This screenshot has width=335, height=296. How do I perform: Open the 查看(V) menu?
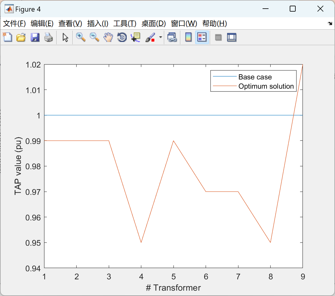(70, 24)
